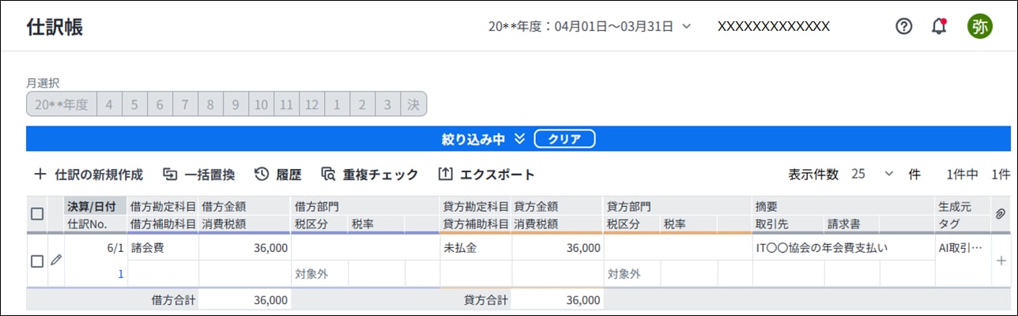Open the help question mark icon

[x=903, y=26]
